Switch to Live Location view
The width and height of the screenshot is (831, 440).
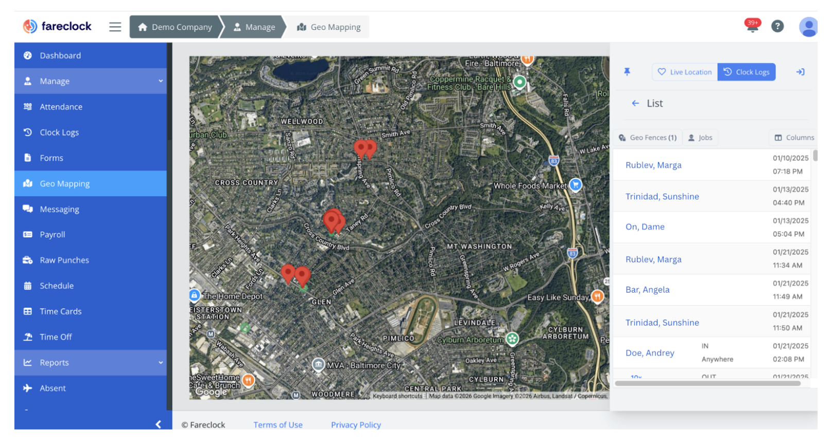point(685,72)
